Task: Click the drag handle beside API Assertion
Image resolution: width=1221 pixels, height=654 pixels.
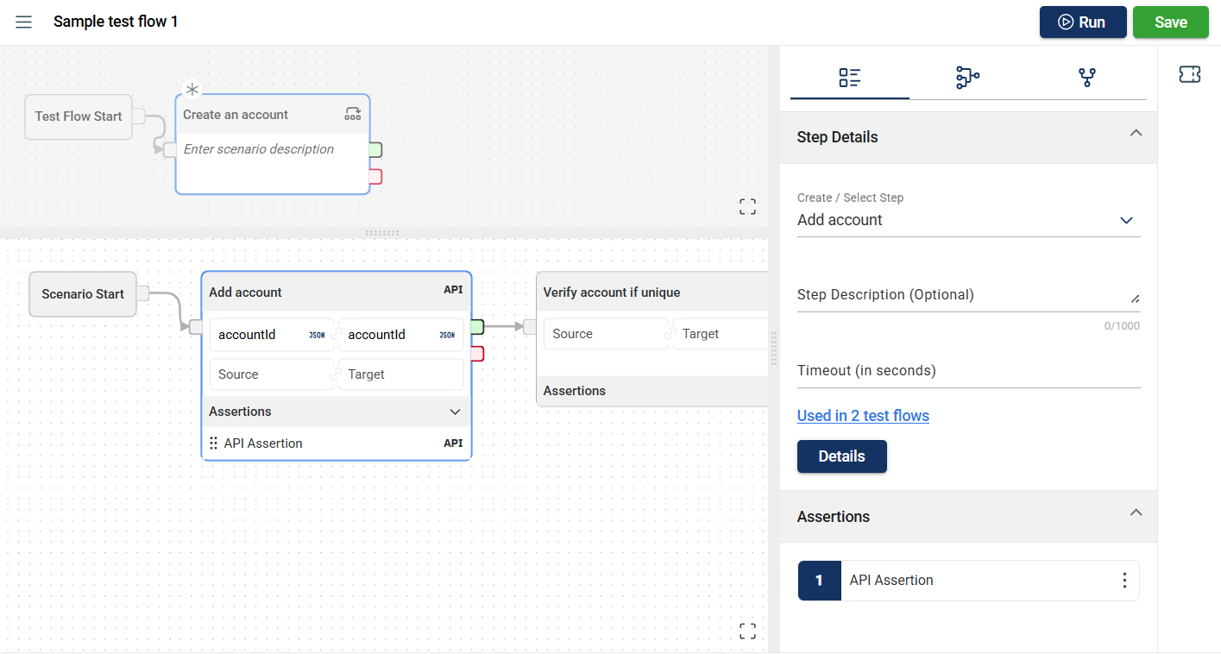Action: (213, 443)
